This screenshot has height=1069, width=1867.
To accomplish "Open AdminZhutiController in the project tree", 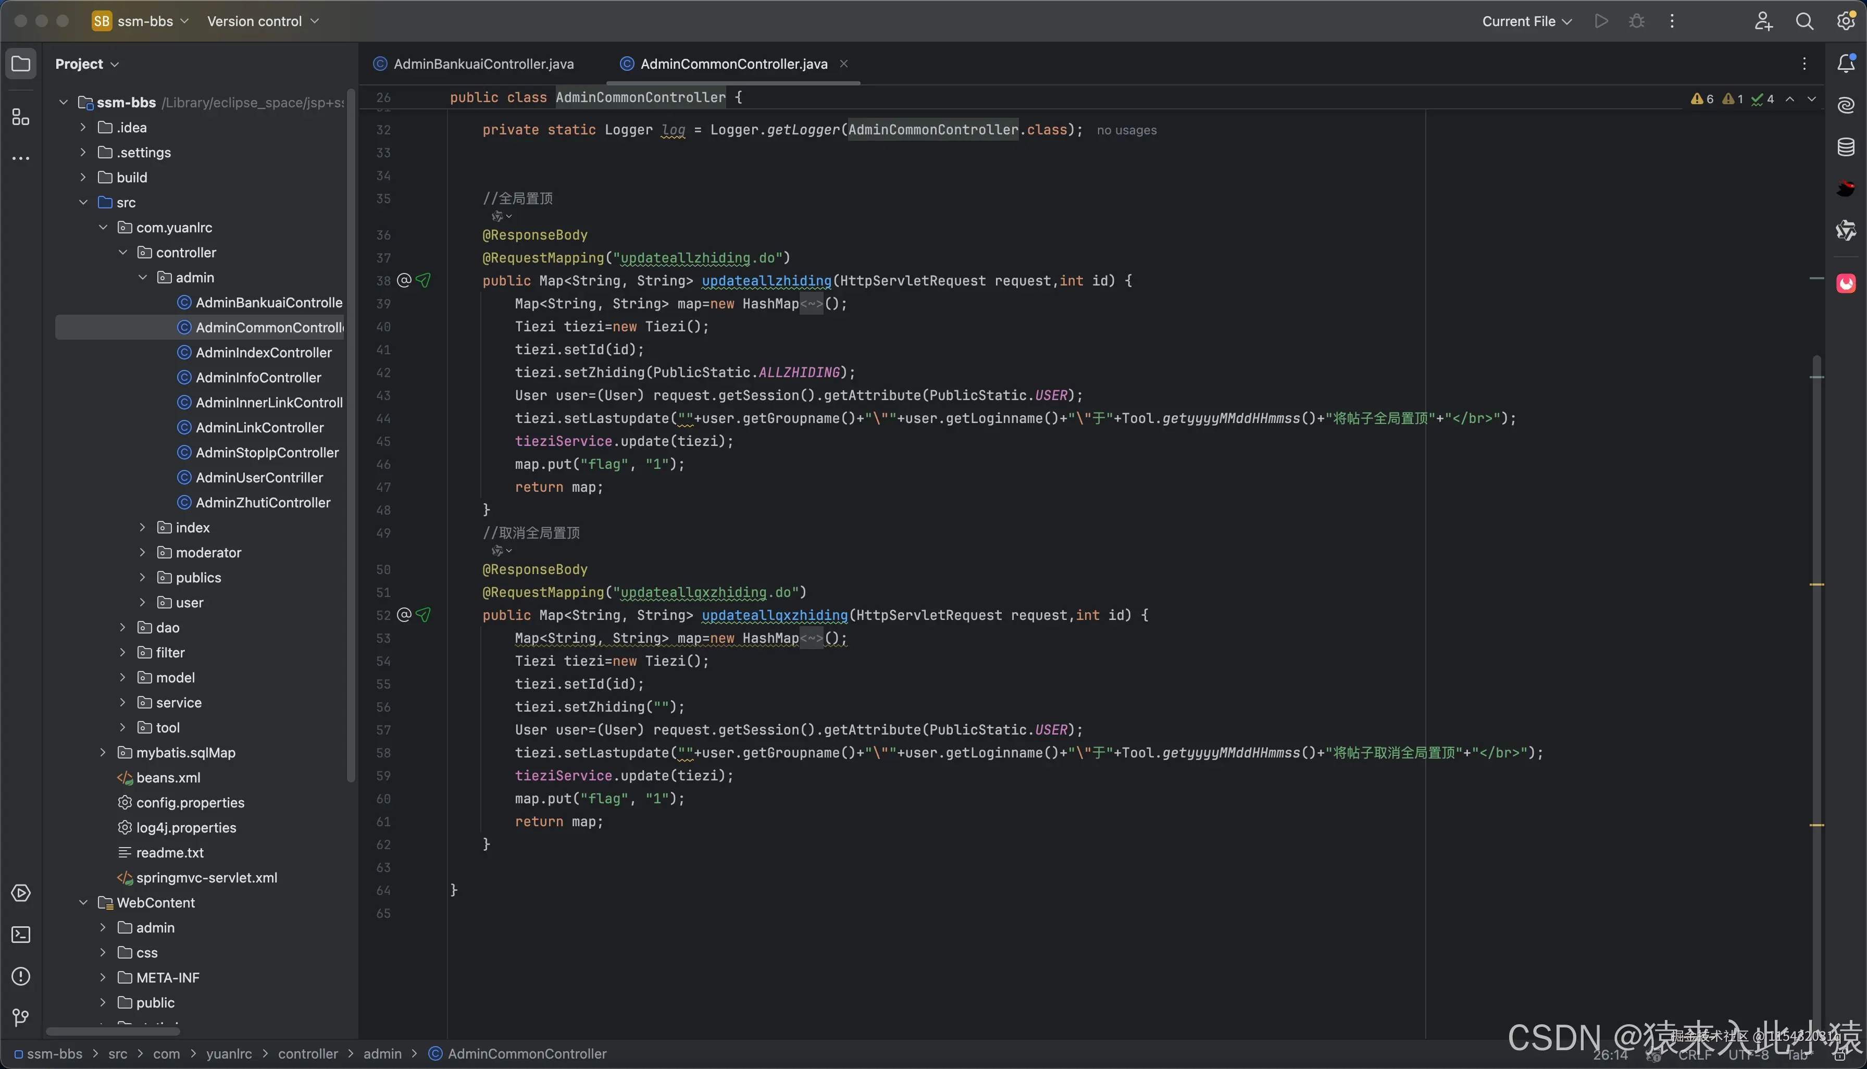I will [263, 503].
